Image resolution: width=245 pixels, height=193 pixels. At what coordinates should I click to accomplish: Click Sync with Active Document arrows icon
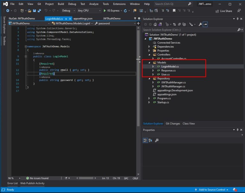pos(174,24)
